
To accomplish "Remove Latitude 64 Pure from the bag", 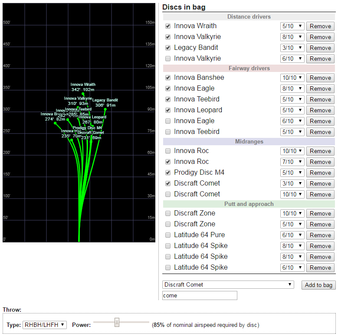I will [320, 235].
